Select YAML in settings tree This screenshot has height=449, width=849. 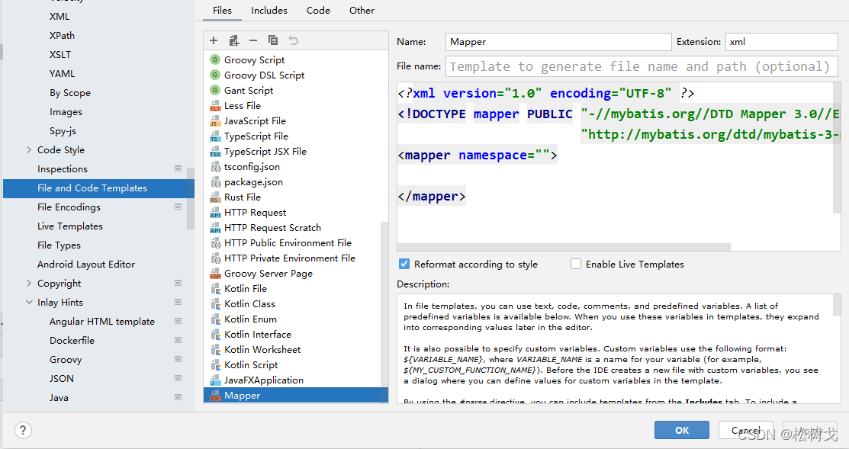click(x=62, y=74)
